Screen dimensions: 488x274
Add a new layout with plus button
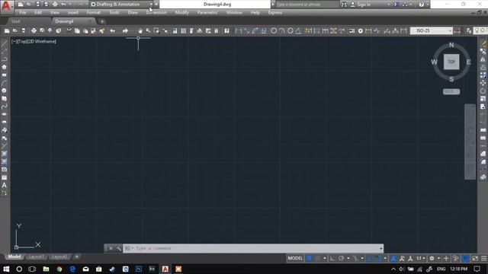point(76,256)
